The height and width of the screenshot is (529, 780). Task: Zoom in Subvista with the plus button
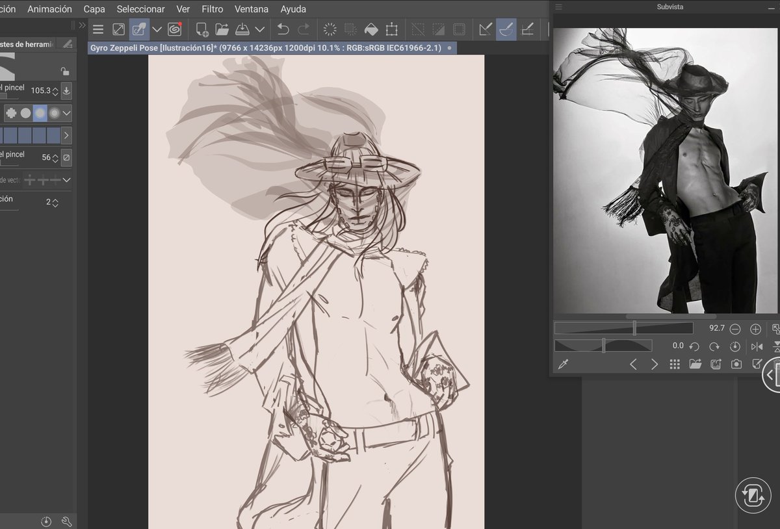pos(755,329)
